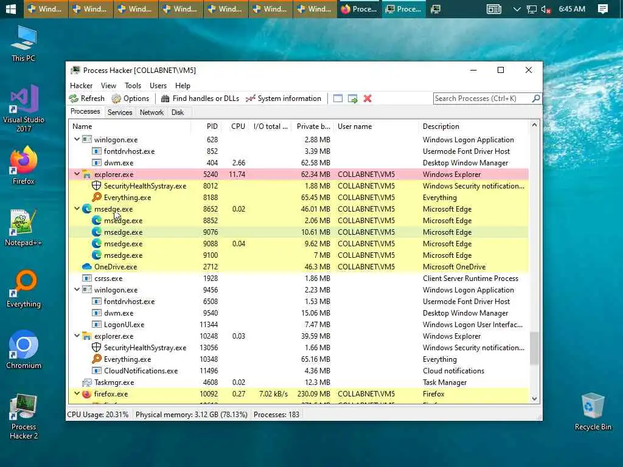Sort by Private bytes column header
623x467 pixels.
coord(313,126)
